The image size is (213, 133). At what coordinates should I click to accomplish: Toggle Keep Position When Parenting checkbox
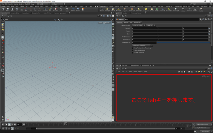coord(132,48)
